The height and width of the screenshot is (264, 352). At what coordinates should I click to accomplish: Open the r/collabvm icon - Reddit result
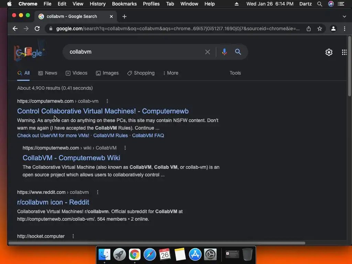(x=53, y=202)
